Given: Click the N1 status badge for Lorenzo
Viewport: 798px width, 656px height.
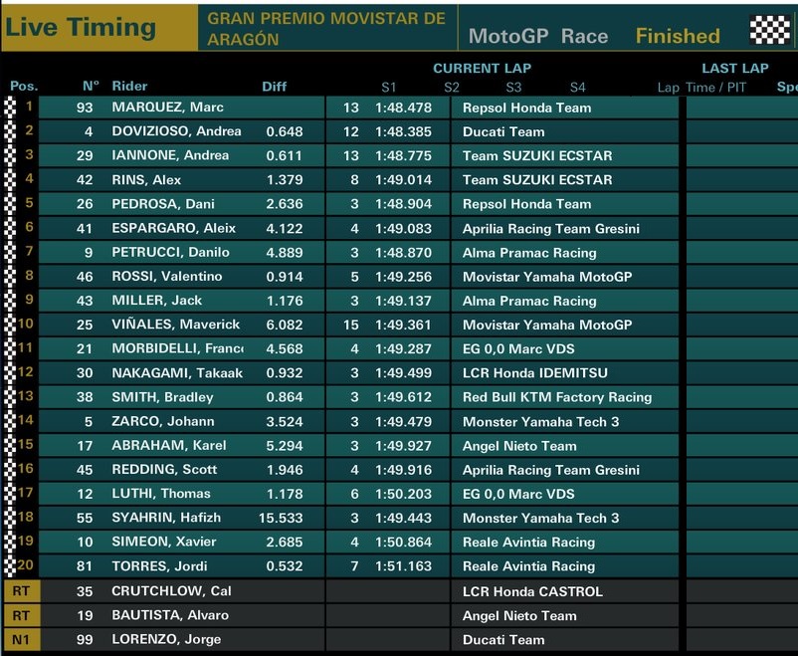Looking at the screenshot, I should [20, 639].
